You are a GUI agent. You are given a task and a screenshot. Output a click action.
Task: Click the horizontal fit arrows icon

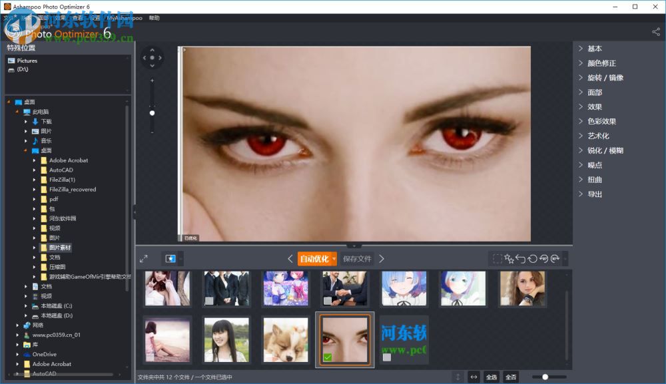[x=473, y=377]
